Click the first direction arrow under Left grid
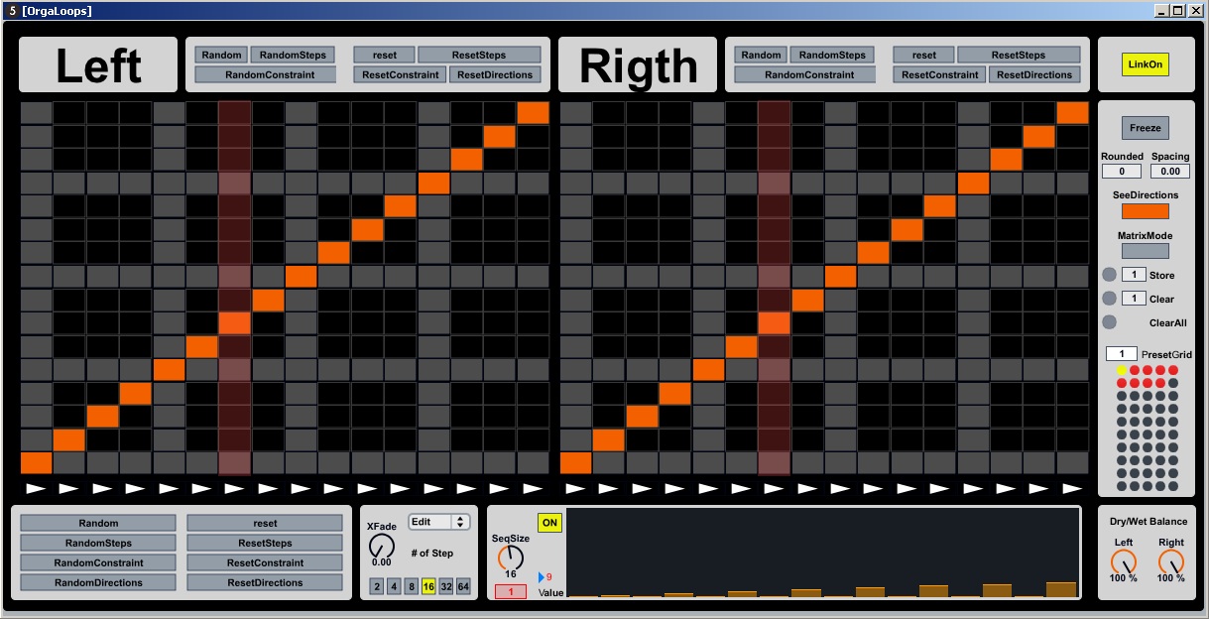Image resolution: width=1209 pixels, height=619 pixels. click(36, 488)
